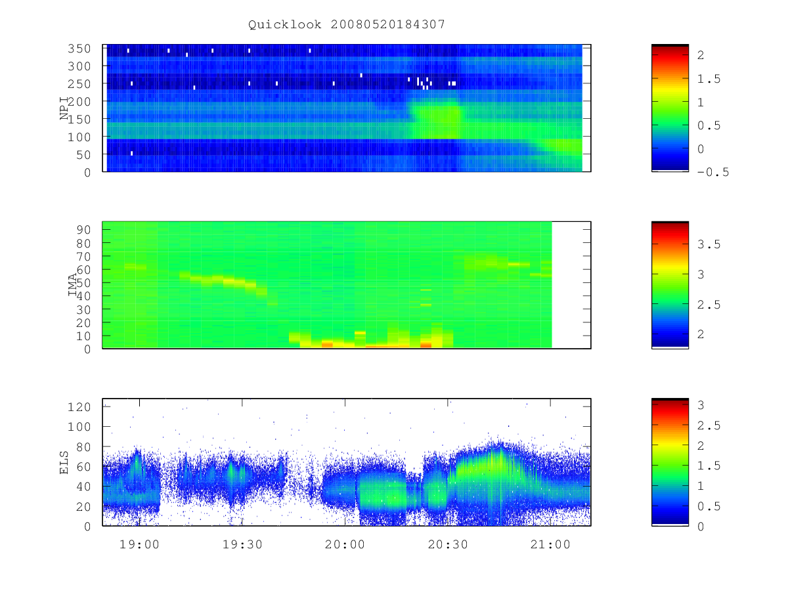
Task: Click the 2 label on NPI colorbar
Action: pos(701,56)
